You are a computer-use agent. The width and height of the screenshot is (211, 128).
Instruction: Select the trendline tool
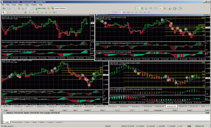point(21,12)
